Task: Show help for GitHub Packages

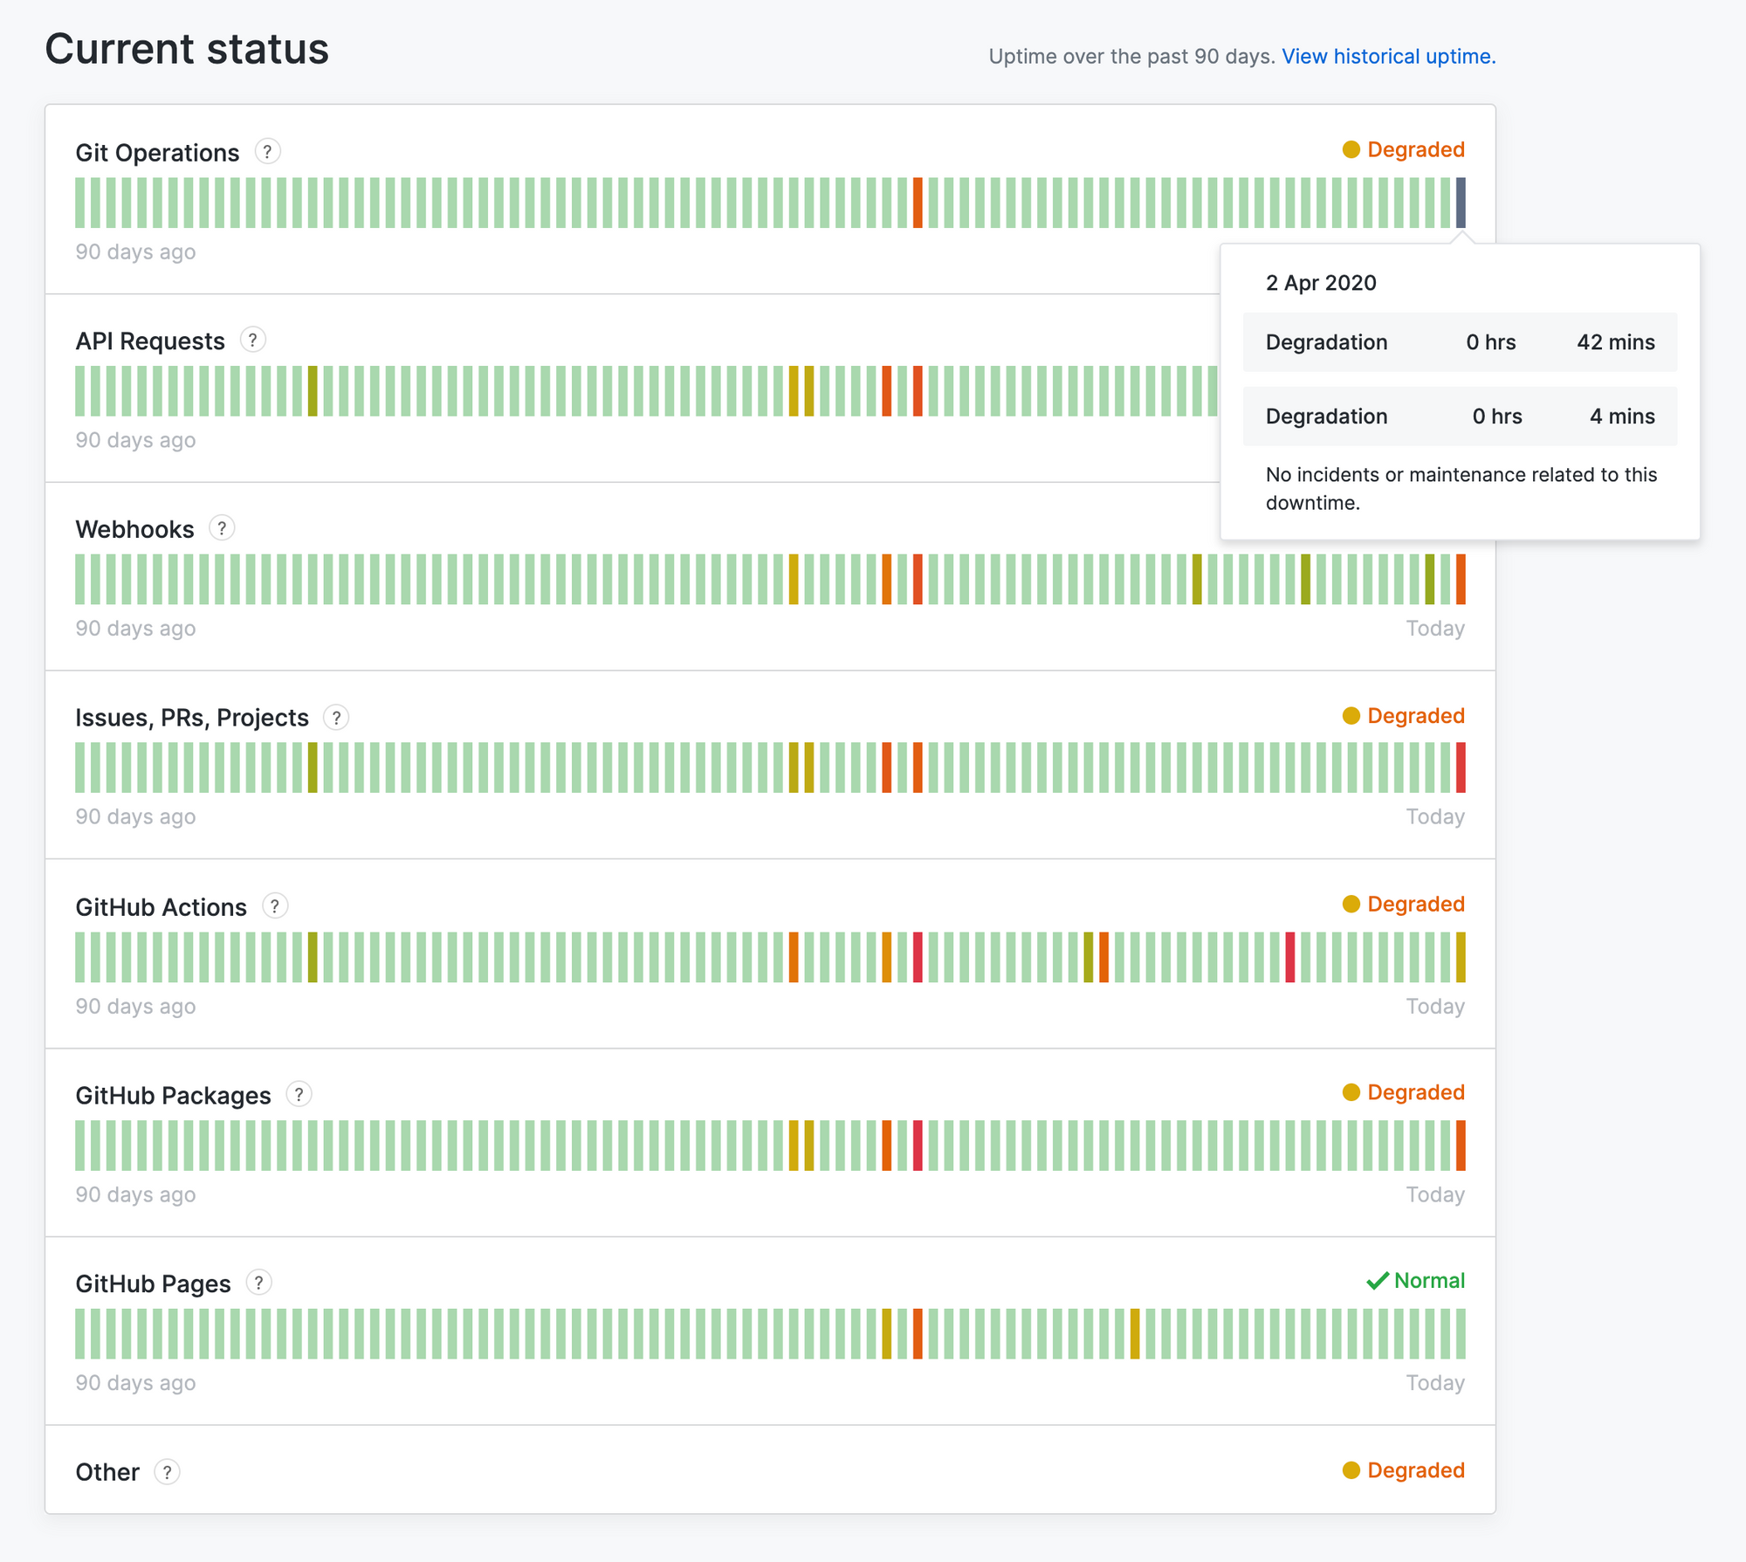Action: pyautogui.click(x=299, y=1094)
